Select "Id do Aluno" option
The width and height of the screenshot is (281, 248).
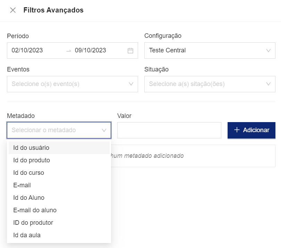[29, 198]
